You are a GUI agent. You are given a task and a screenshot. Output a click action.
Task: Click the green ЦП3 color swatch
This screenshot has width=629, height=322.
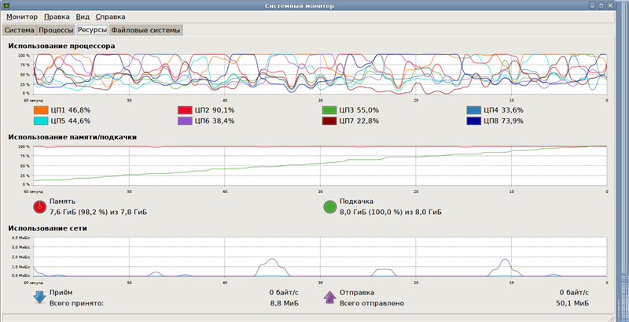[x=329, y=110]
